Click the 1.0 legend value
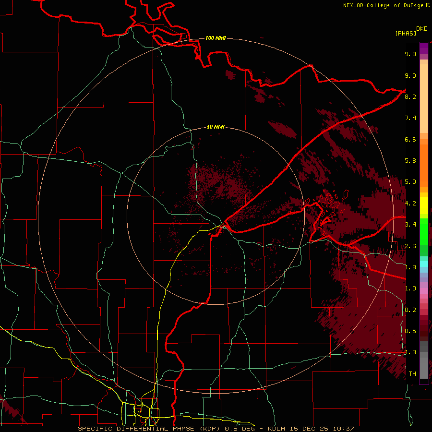The image size is (432, 432). click(x=410, y=288)
